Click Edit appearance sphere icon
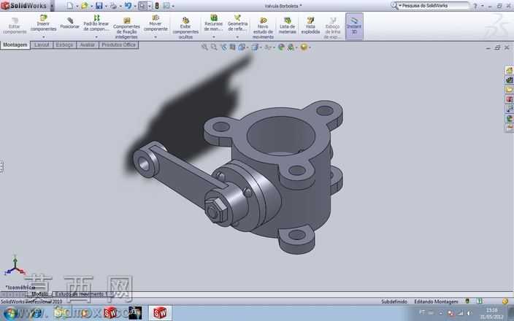 (281, 47)
